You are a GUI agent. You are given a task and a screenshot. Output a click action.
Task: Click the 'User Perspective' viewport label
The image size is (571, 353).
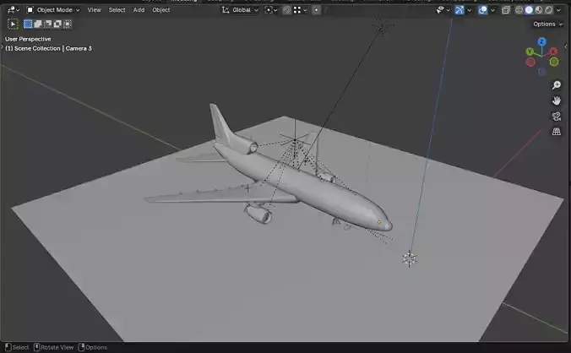(28, 39)
